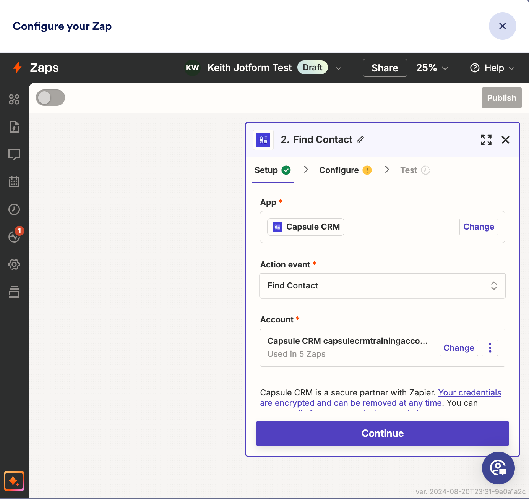Switch to the Setup tab
The image size is (529, 499).
[273, 170]
